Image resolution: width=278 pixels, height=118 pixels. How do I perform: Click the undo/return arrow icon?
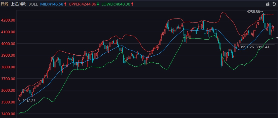click(x=274, y=4)
